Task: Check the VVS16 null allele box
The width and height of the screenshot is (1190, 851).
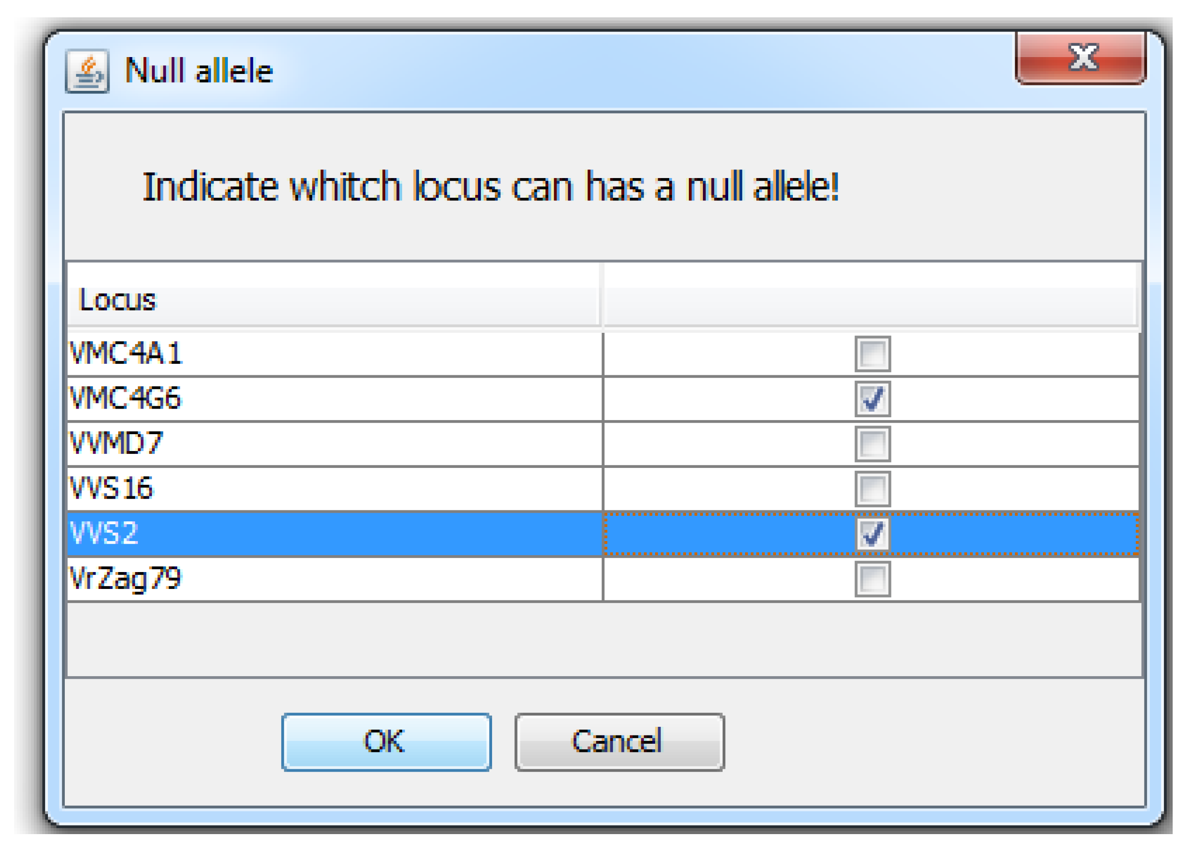Action: (x=873, y=489)
